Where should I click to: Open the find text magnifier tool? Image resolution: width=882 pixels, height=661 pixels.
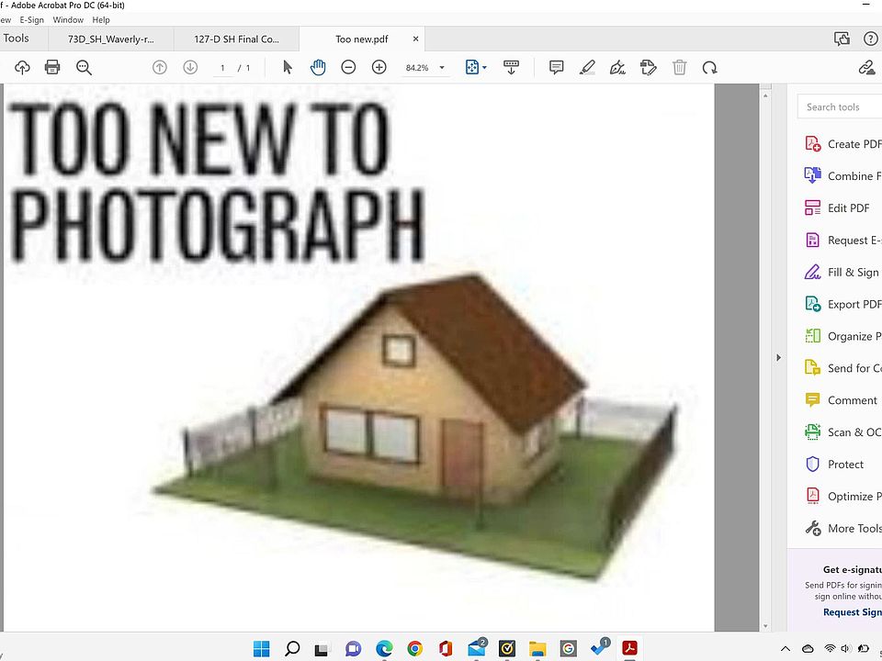click(x=84, y=67)
